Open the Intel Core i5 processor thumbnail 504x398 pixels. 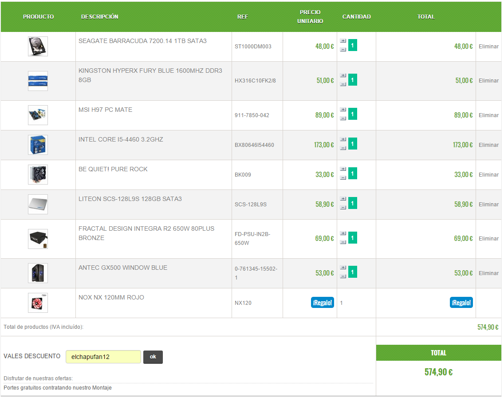(38, 145)
